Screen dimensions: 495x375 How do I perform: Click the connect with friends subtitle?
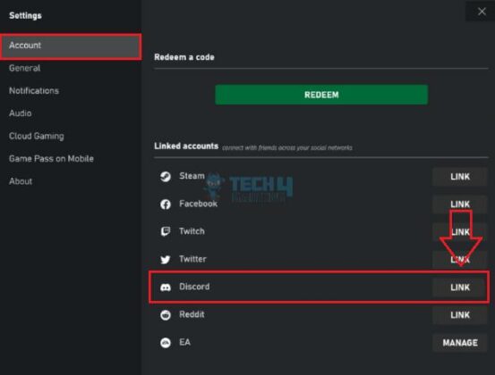point(287,147)
